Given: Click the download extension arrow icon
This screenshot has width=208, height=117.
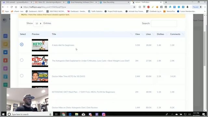Looking at the screenshot, I should tap(188, 7).
